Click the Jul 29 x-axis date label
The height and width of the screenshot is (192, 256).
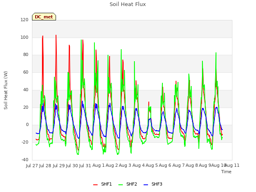[x=59, y=166]
